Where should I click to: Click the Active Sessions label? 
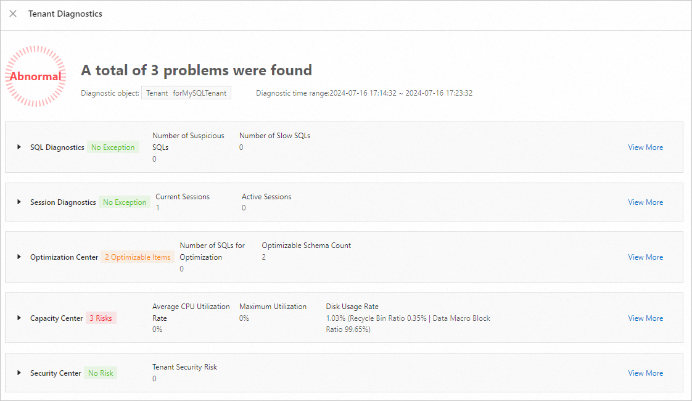266,197
